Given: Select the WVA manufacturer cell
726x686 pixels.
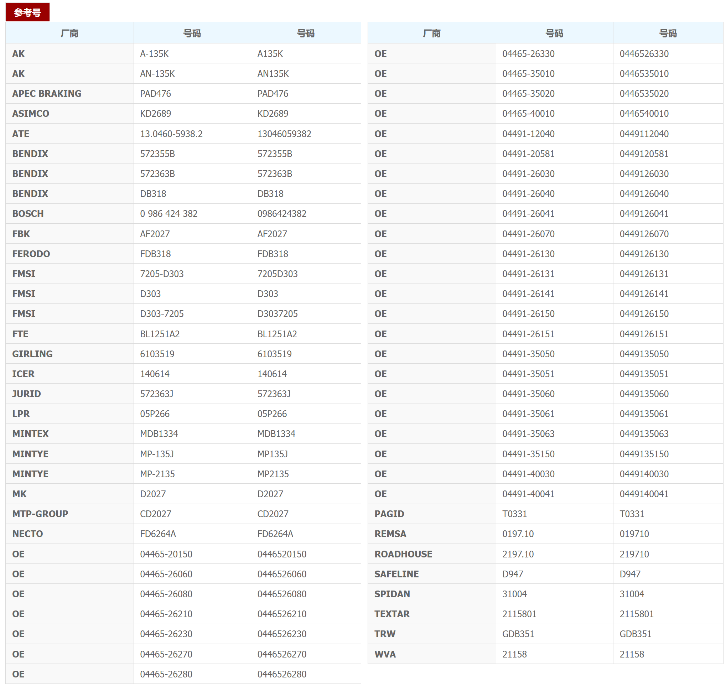Looking at the screenshot, I should (385, 654).
